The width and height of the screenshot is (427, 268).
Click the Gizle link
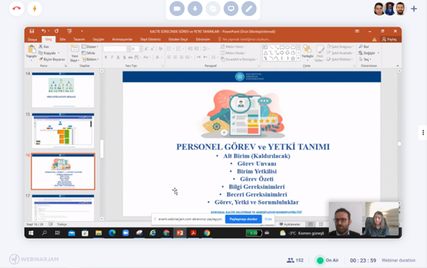click(x=268, y=219)
